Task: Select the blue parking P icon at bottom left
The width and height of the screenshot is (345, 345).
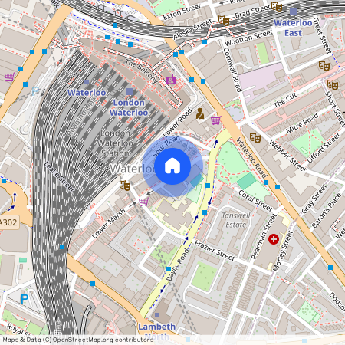Action: [x=25, y=299]
